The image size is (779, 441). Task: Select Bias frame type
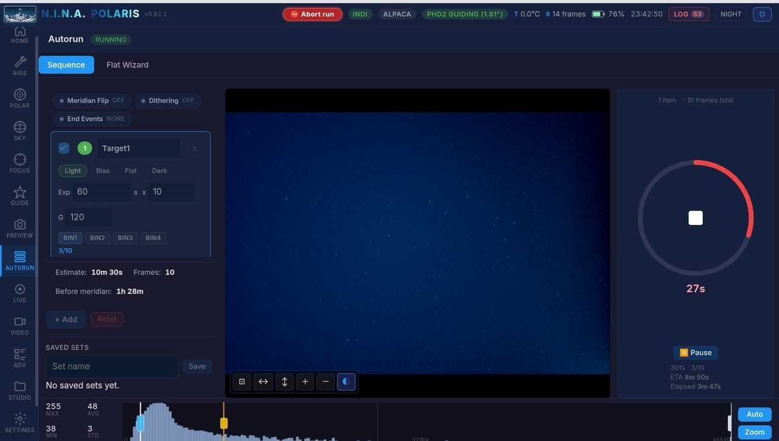coord(103,171)
